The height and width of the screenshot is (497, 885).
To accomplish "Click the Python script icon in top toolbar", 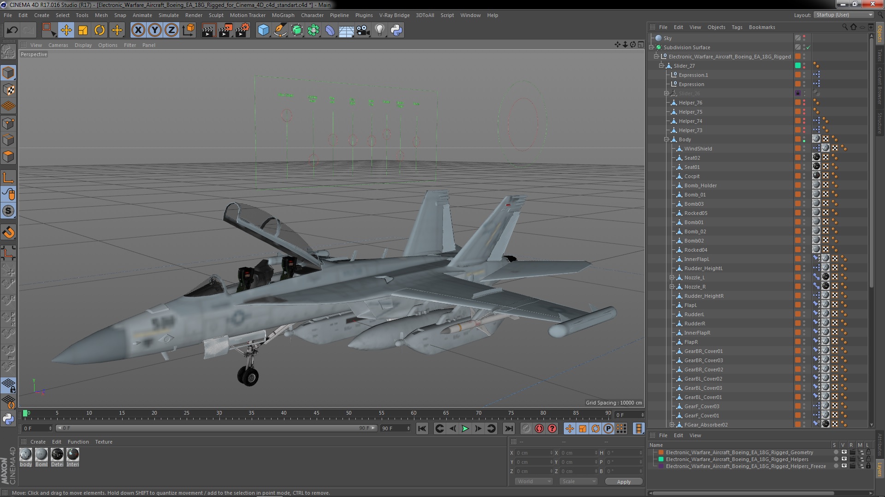I will pyautogui.click(x=396, y=30).
